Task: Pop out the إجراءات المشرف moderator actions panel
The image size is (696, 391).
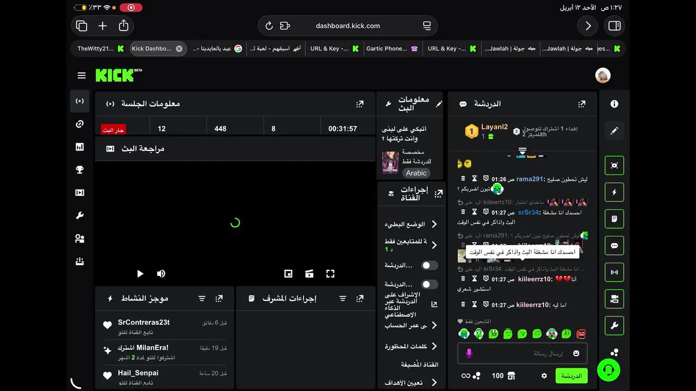Action: tap(360, 299)
